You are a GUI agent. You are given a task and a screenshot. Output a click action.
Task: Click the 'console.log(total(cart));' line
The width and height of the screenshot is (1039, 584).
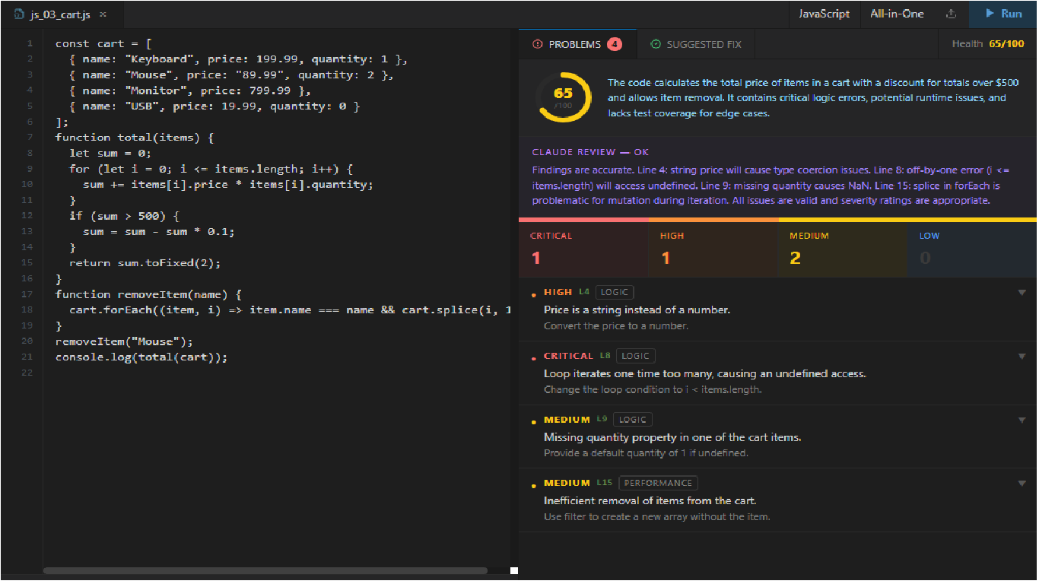click(141, 357)
